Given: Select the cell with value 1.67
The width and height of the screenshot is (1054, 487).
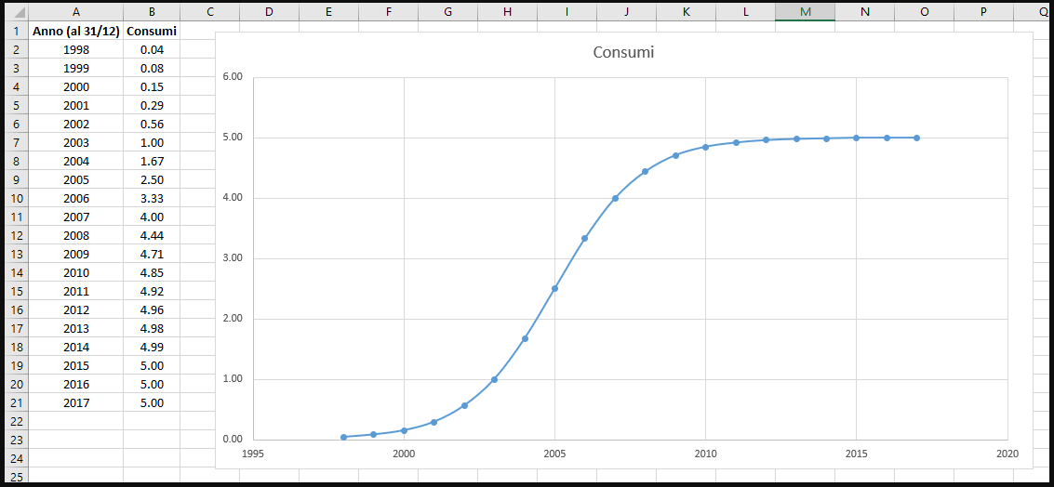Looking at the screenshot, I should pyautogui.click(x=152, y=161).
